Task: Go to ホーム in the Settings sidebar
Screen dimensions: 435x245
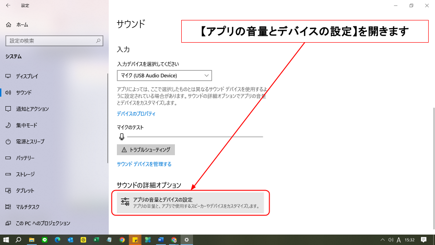Action: point(22,24)
